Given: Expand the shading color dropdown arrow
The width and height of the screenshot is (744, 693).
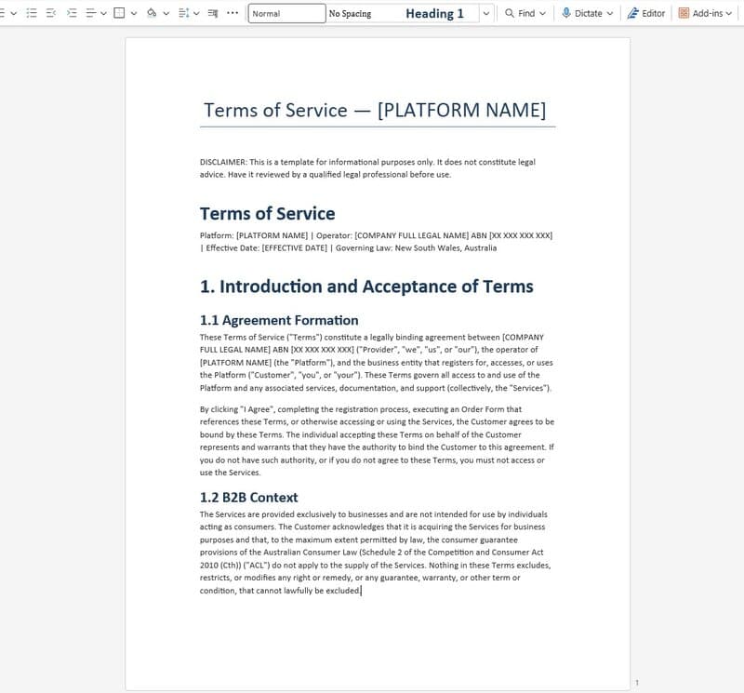Looking at the screenshot, I should (165, 12).
